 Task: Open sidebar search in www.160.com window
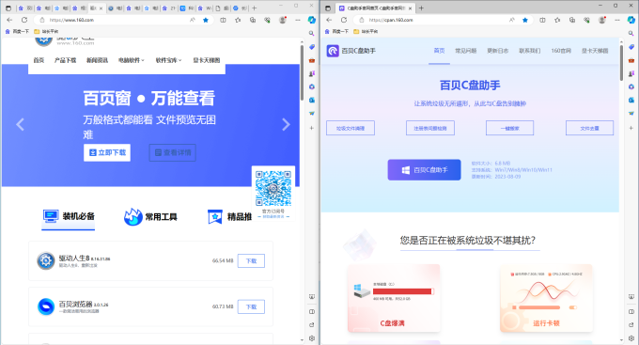(x=311, y=34)
